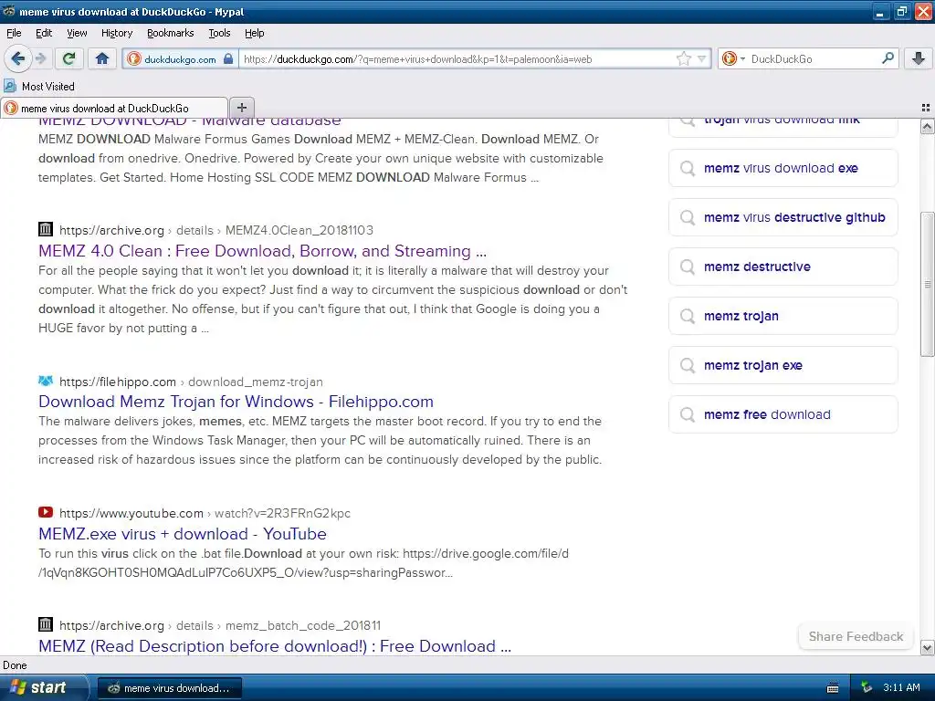Click the archive.org favicon for MEMZ 4.0 Clean
This screenshot has width=935, height=701.
(x=46, y=229)
